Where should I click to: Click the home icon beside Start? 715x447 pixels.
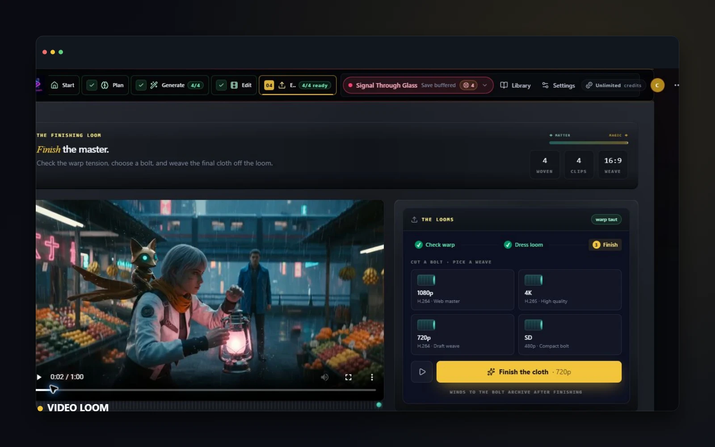click(55, 85)
